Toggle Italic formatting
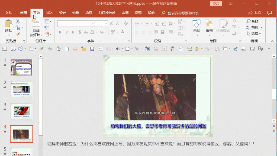The width and height of the screenshot is (277, 156). point(67,32)
